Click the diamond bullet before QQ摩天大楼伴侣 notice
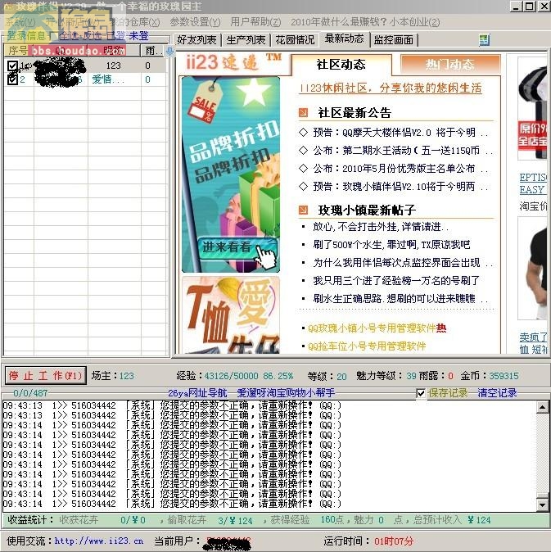This screenshot has width=551, height=552. tap(303, 133)
